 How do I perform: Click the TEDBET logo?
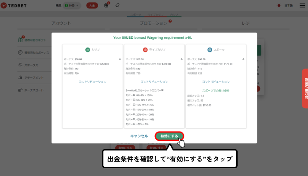[14, 5]
